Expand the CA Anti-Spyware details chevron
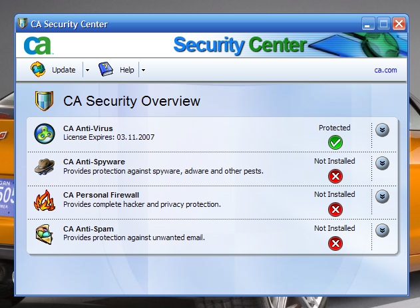 tap(382, 163)
